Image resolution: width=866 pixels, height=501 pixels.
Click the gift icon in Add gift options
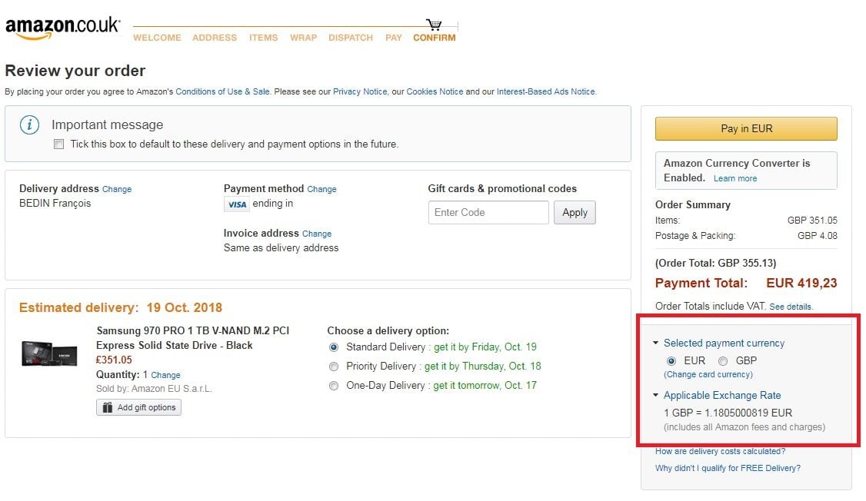tap(107, 407)
